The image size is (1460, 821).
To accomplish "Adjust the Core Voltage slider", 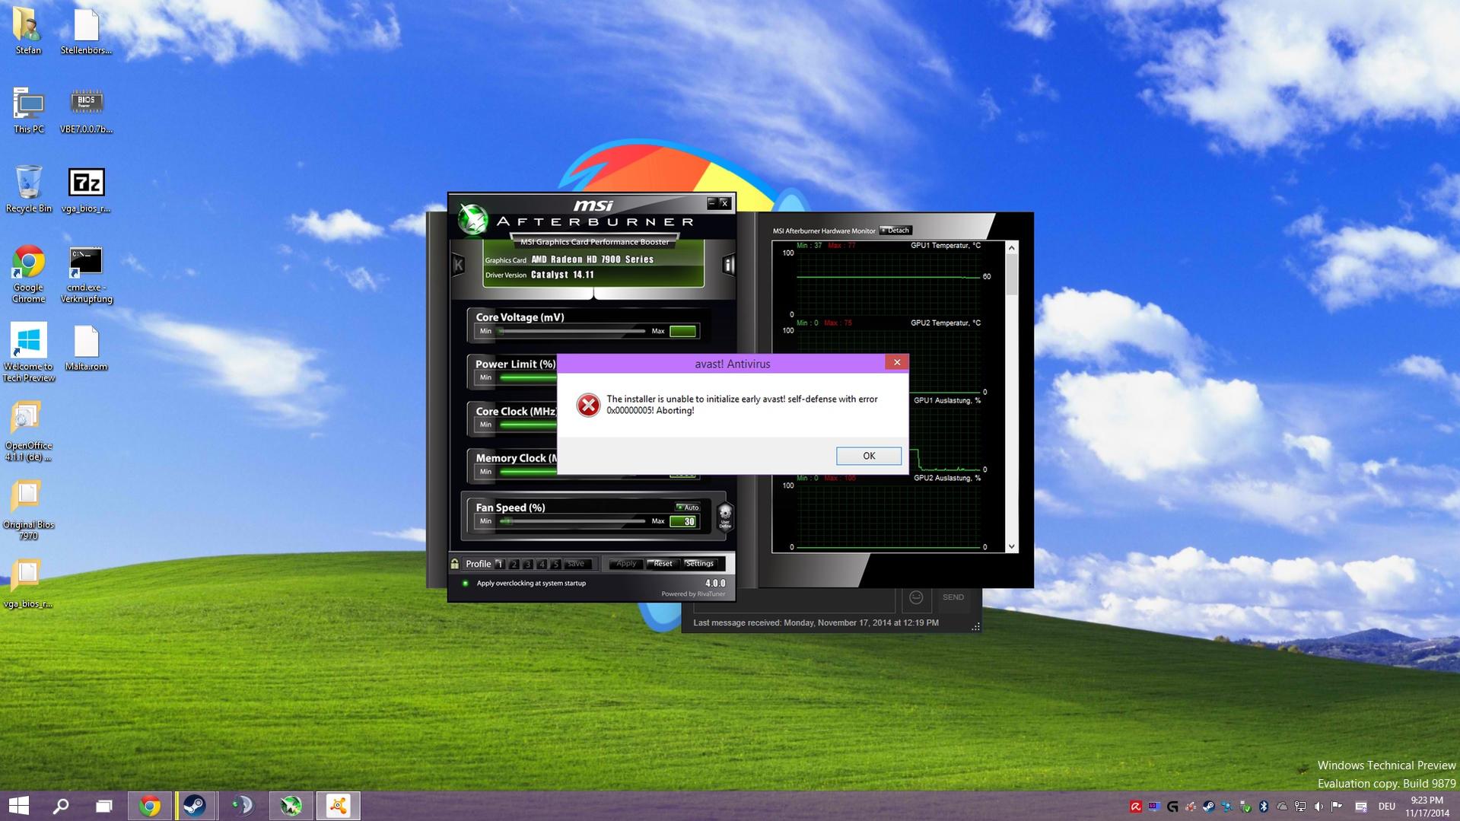I will click(572, 331).
